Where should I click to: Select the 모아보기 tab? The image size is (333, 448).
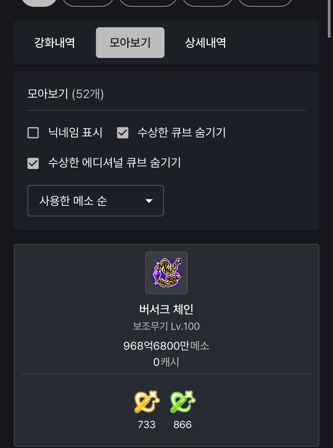(130, 42)
